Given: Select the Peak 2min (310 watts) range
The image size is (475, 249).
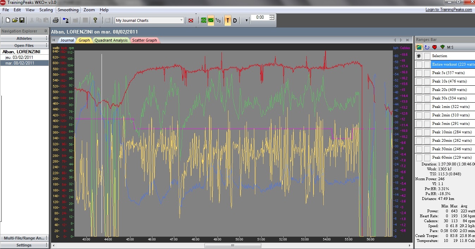Looking at the screenshot, I should (x=453, y=115).
